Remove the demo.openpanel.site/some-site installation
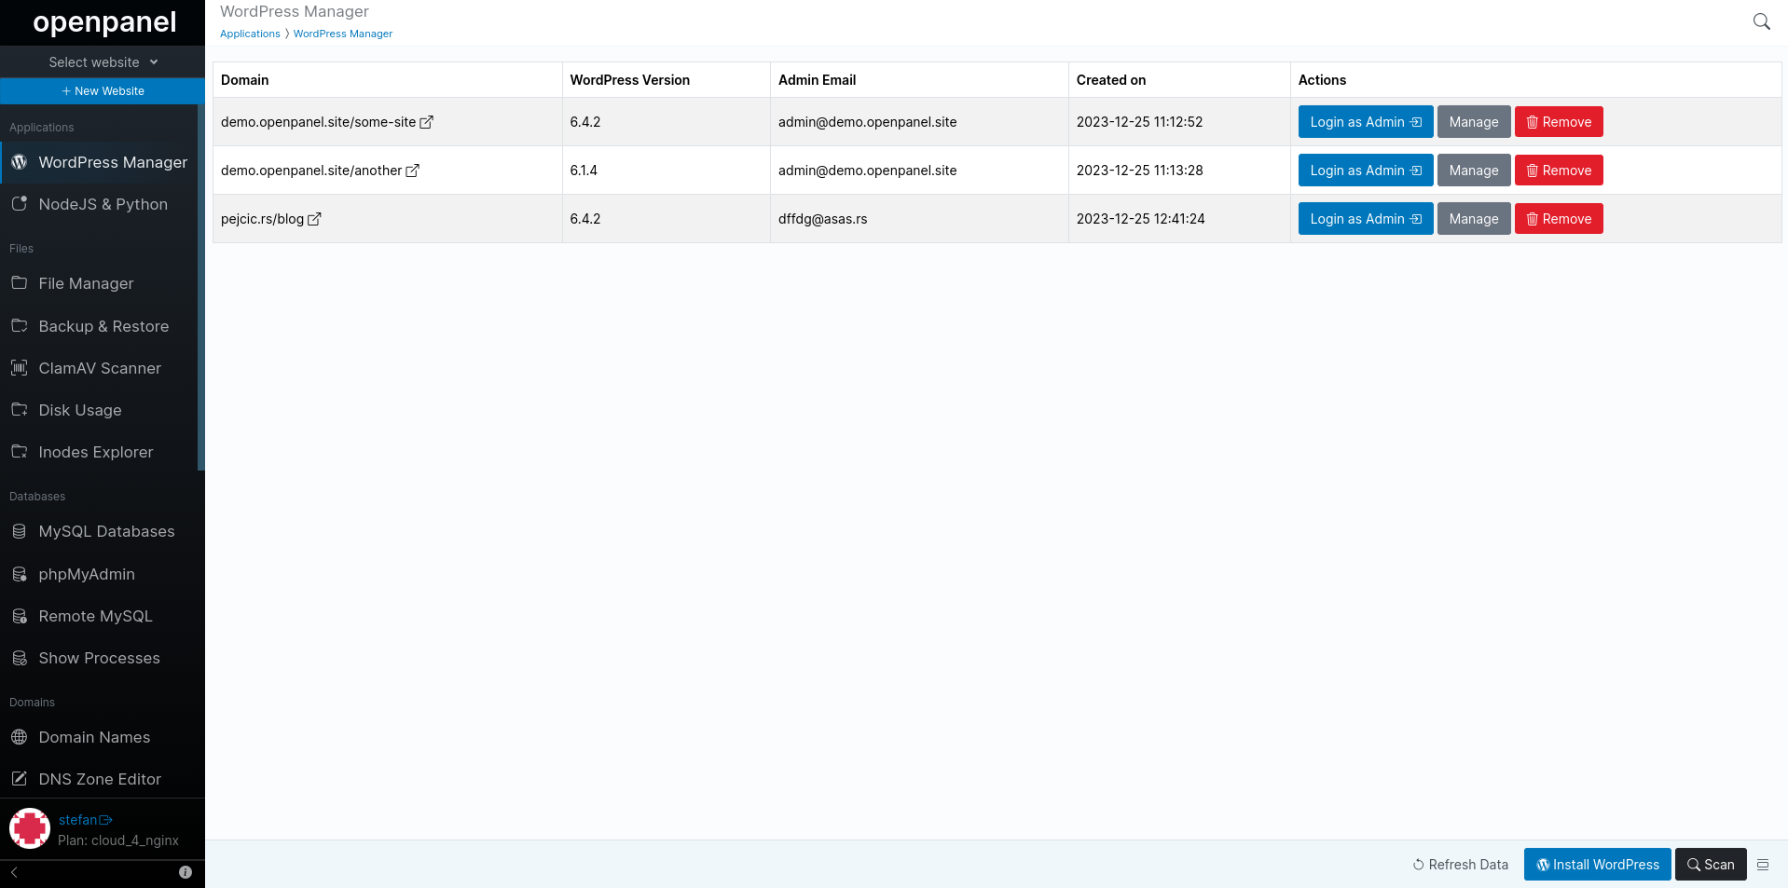 [1559, 122]
